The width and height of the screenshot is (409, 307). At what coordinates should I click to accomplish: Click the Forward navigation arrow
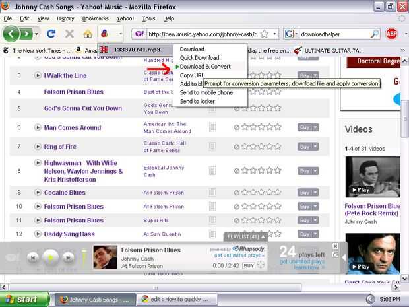point(26,34)
